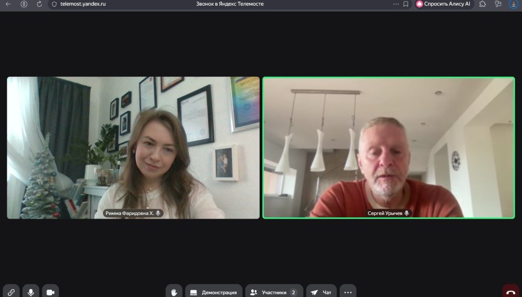
Task: Go back using browser back arrow
Action: click(8, 4)
